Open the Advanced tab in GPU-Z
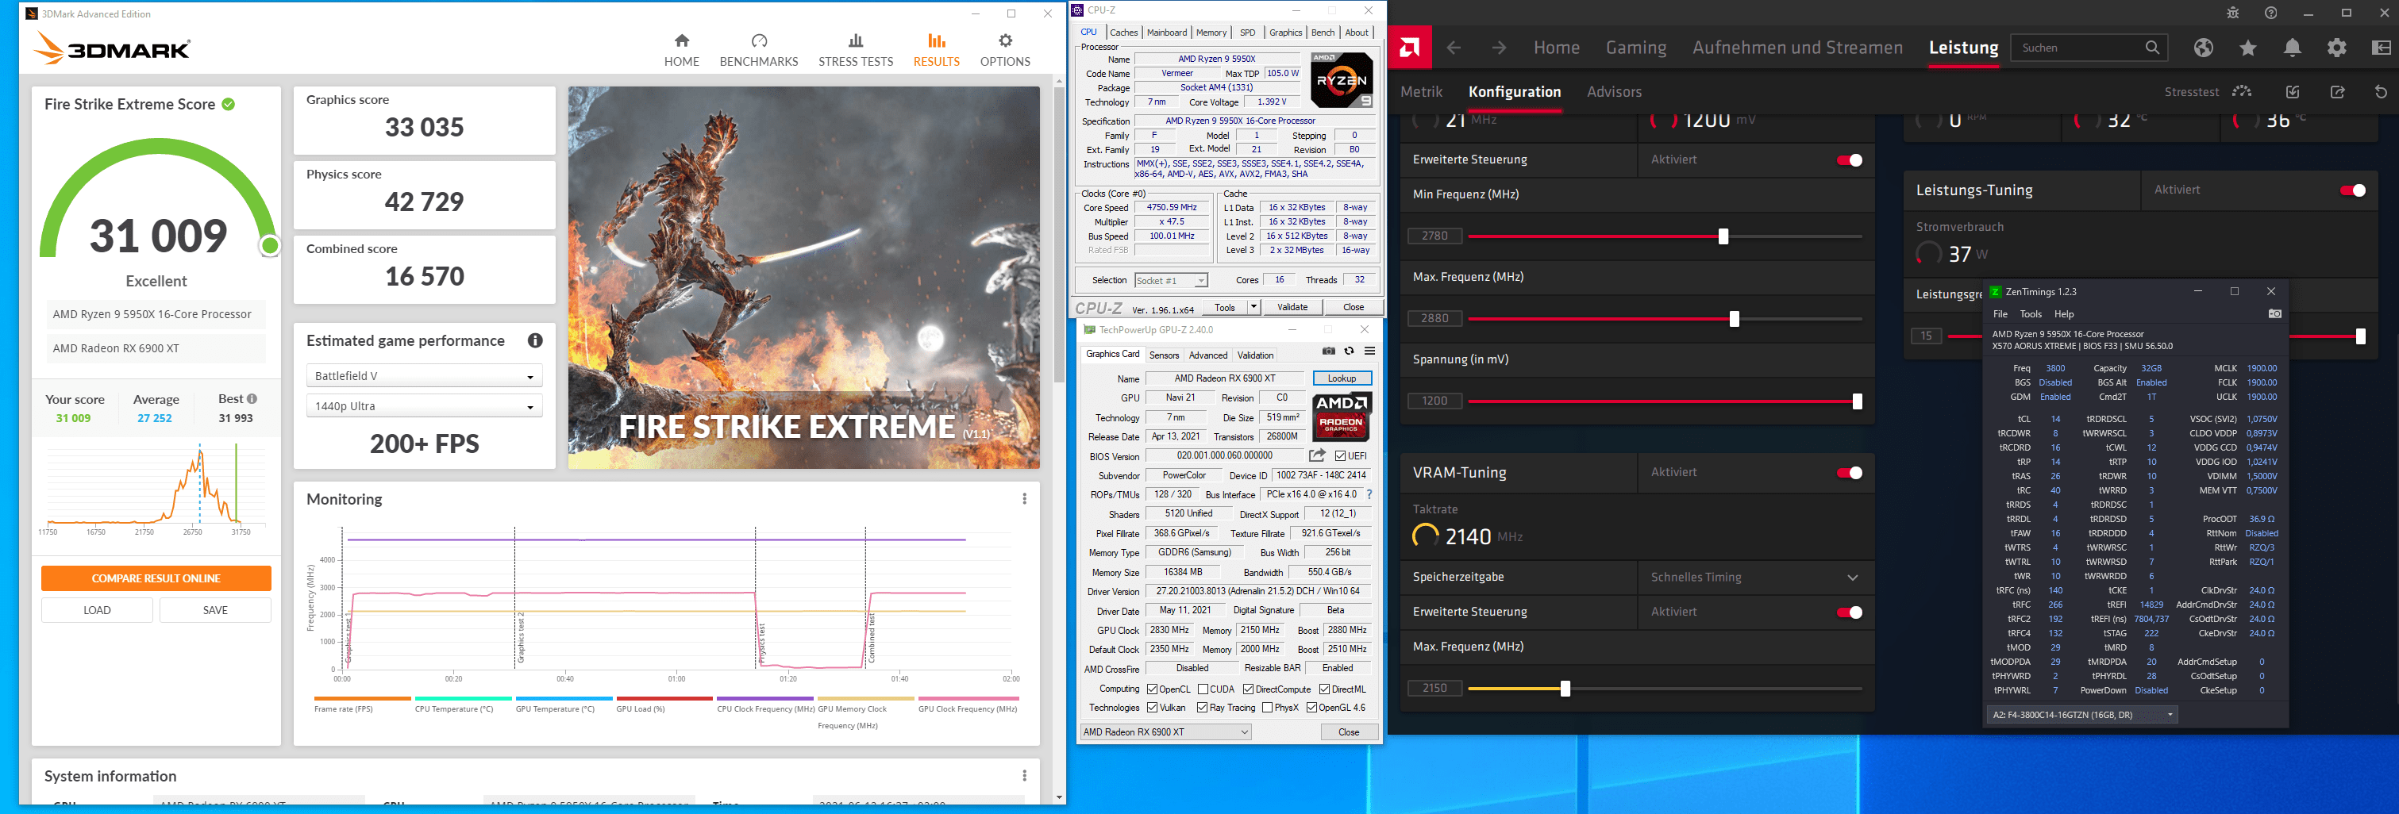Screen dimensions: 2399x814 point(1208,355)
